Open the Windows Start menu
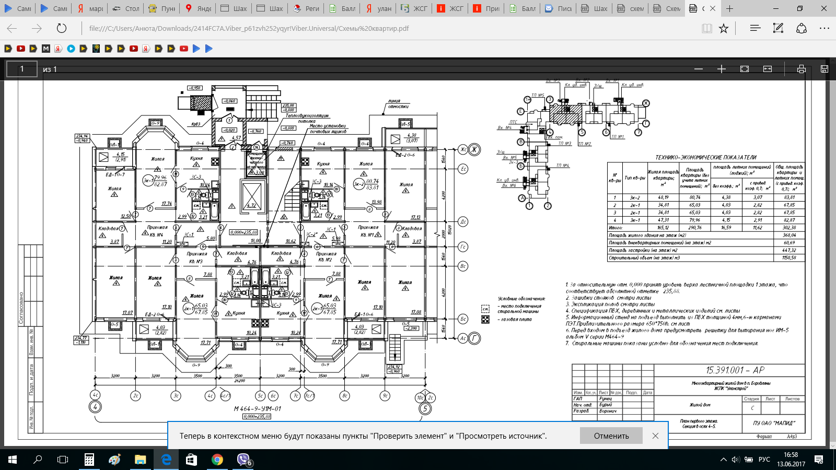The height and width of the screenshot is (470, 836). pyautogui.click(x=13, y=460)
